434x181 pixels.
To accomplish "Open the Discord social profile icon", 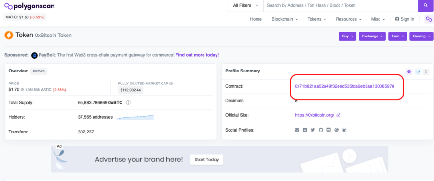I will point(328,130).
